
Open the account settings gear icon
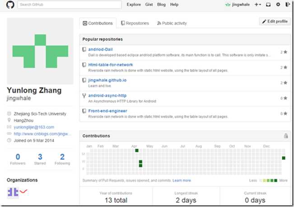(x=278, y=5)
